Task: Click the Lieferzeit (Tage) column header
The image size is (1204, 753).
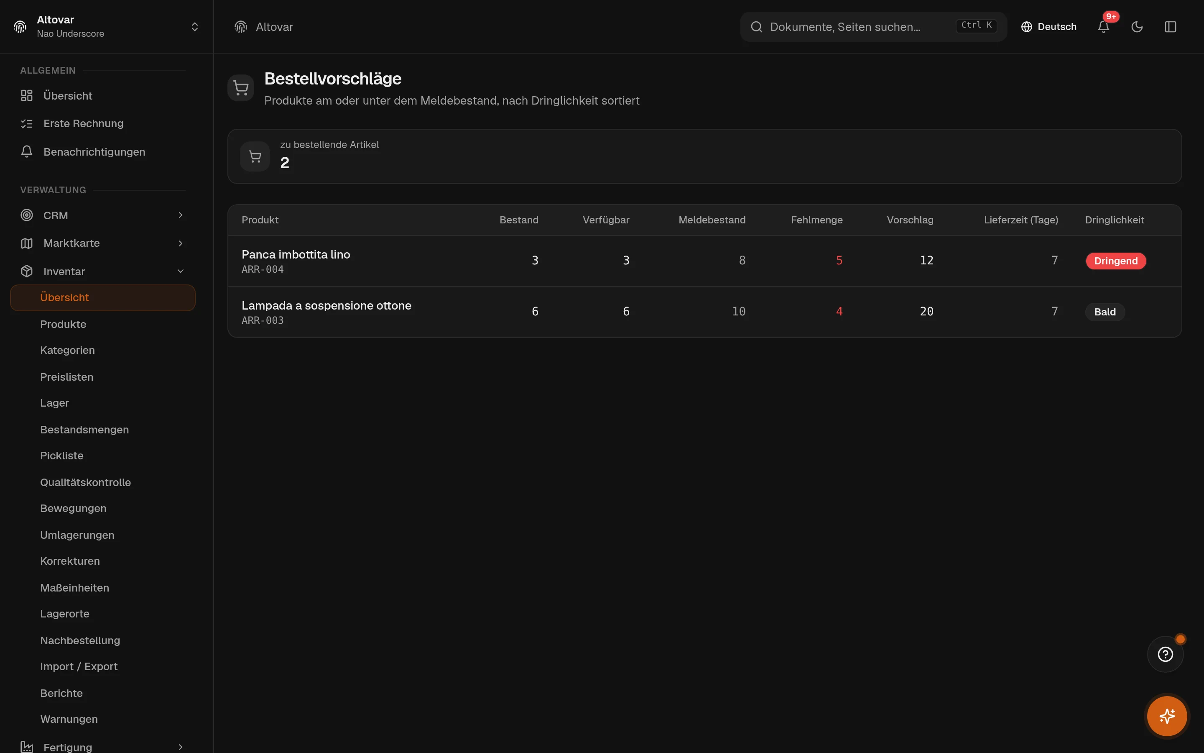Action: (1021, 220)
